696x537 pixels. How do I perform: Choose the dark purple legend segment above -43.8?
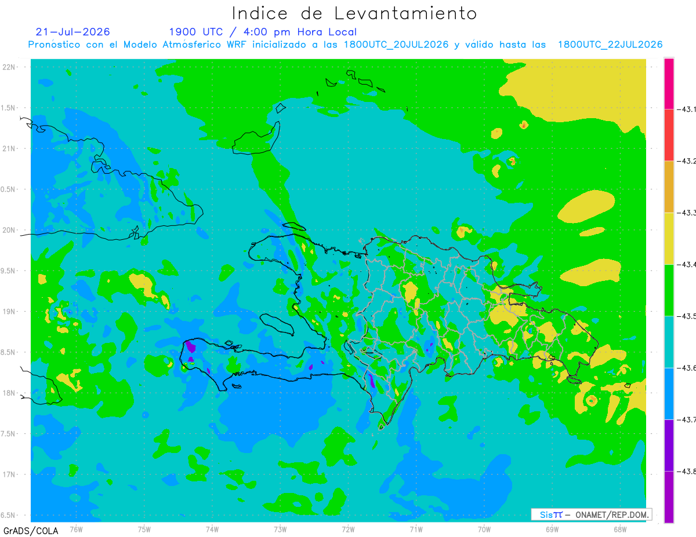(x=669, y=445)
